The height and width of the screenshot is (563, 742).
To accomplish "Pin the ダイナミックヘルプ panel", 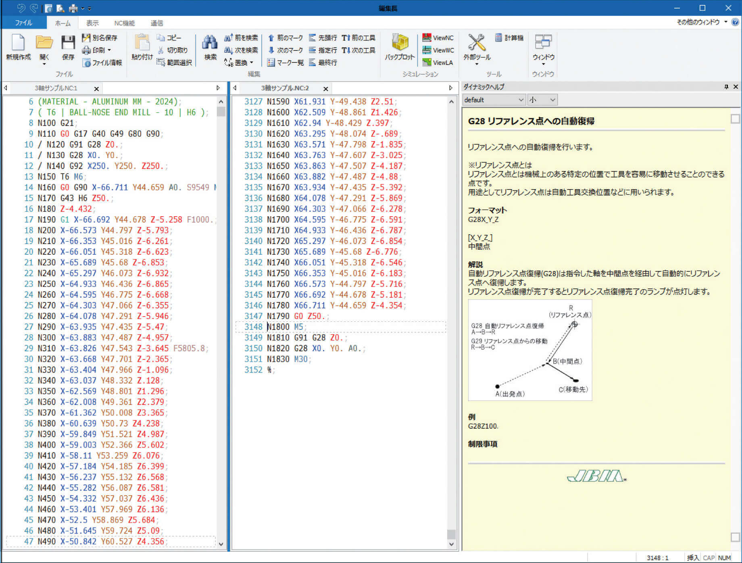I will 726,87.
